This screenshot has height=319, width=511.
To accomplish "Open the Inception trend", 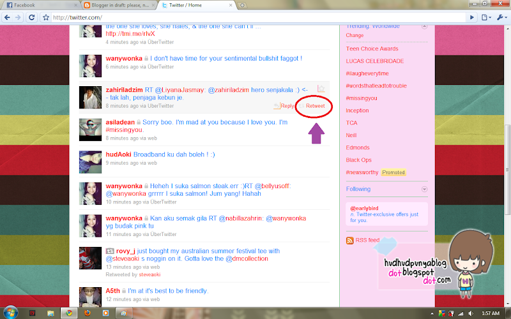I will (357, 110).
